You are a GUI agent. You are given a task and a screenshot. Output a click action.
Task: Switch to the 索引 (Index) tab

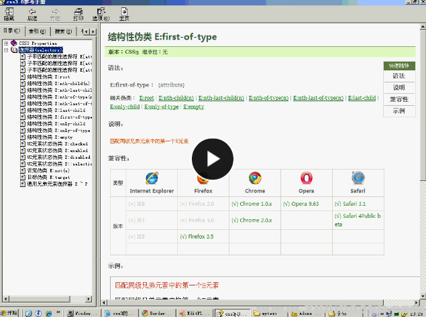pos(39,31)
